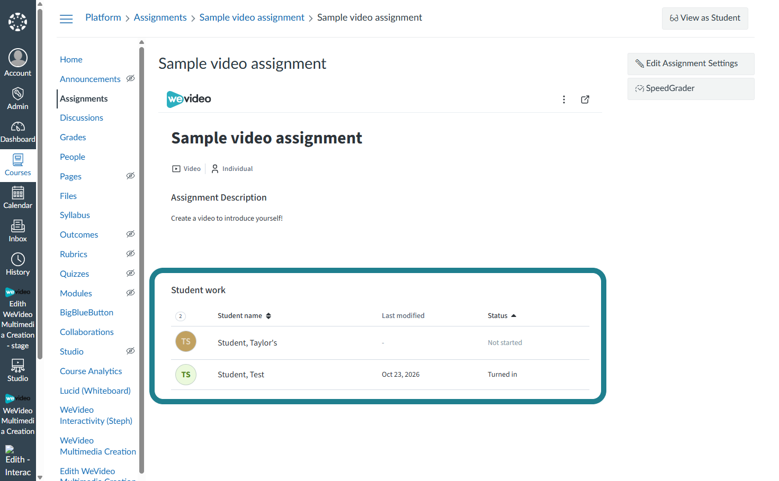Click the course navigation scrollbar
The height and width of the screenshot is (481, 779).
pos(141,259)
